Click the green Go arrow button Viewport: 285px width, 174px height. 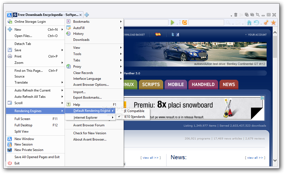pos(173,22)
